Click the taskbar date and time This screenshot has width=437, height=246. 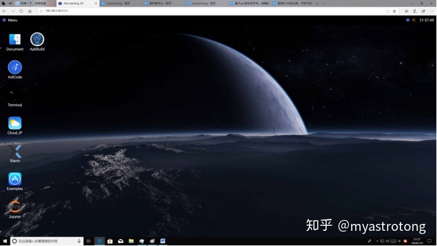click(x=417, y=241)
